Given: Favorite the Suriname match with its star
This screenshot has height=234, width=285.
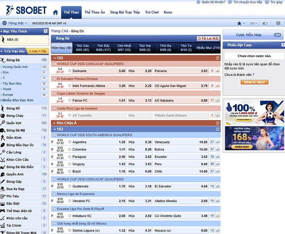Looking at the screenshot, I should tap(69, 71).
